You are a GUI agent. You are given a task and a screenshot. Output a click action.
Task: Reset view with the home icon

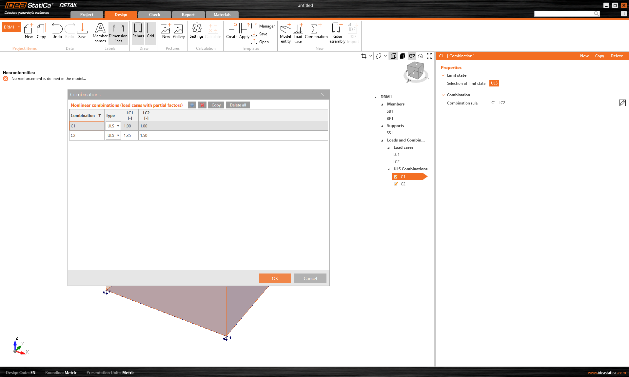(421, 56)
